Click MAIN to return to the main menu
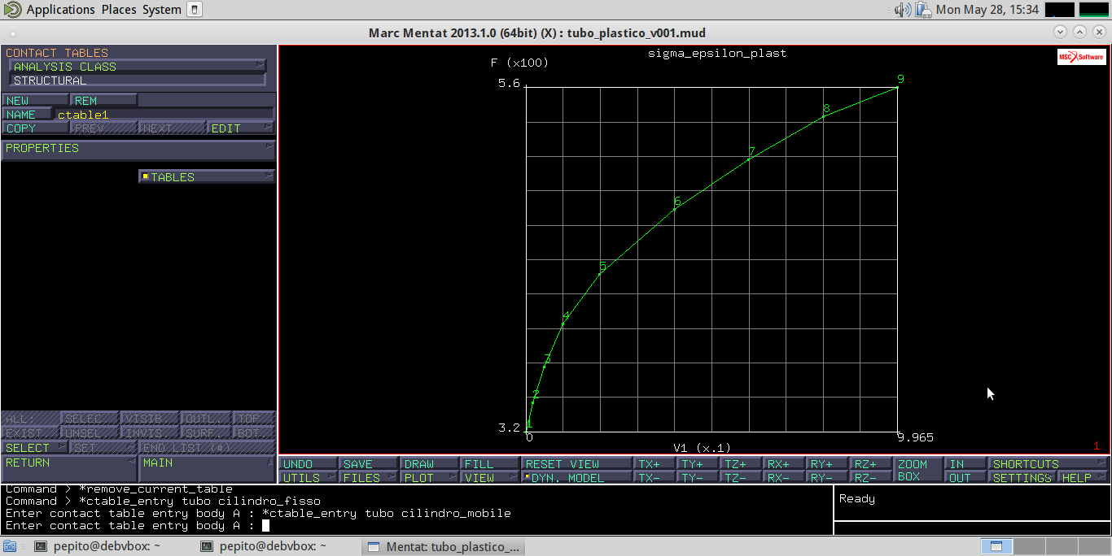Image resolution: width=1112 pixels, height=556 pixels. tap(208, 468)
